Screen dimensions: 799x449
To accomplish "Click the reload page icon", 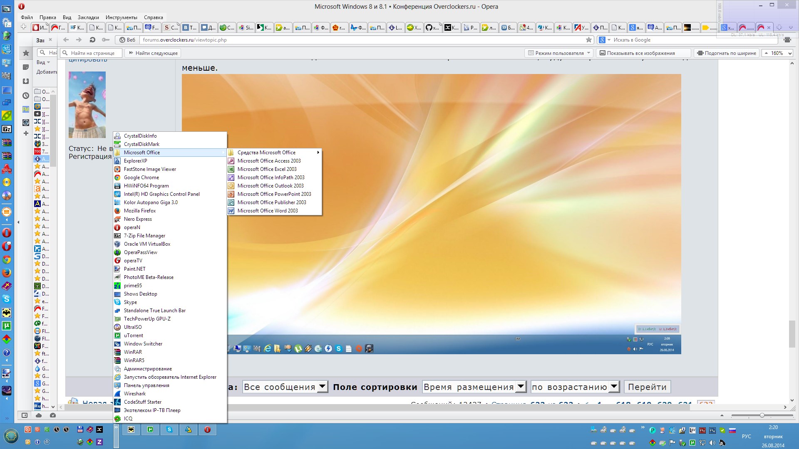I will pyautogui.click(x=92, y=40).
